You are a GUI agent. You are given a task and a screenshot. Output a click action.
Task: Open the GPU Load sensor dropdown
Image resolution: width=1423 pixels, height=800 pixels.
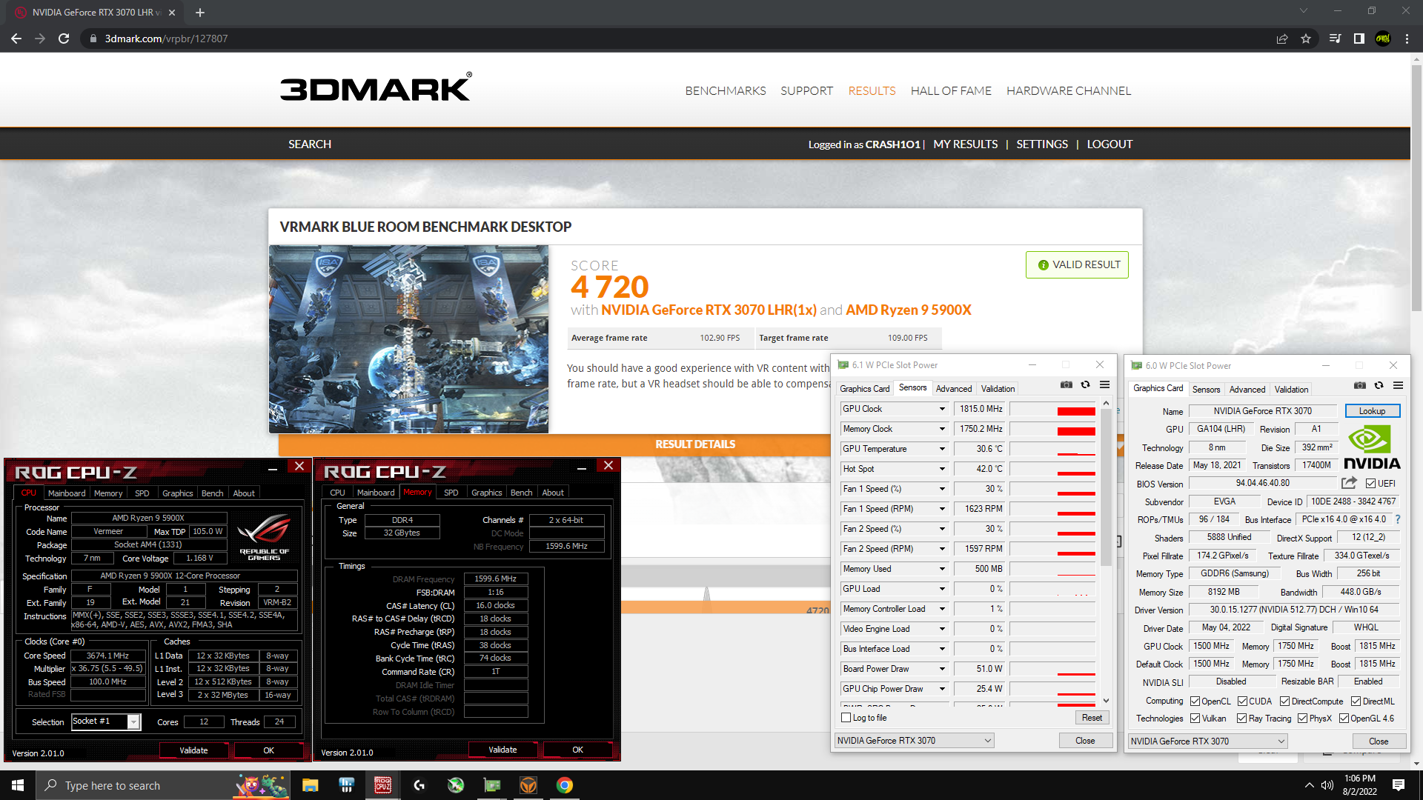point(942,589)
